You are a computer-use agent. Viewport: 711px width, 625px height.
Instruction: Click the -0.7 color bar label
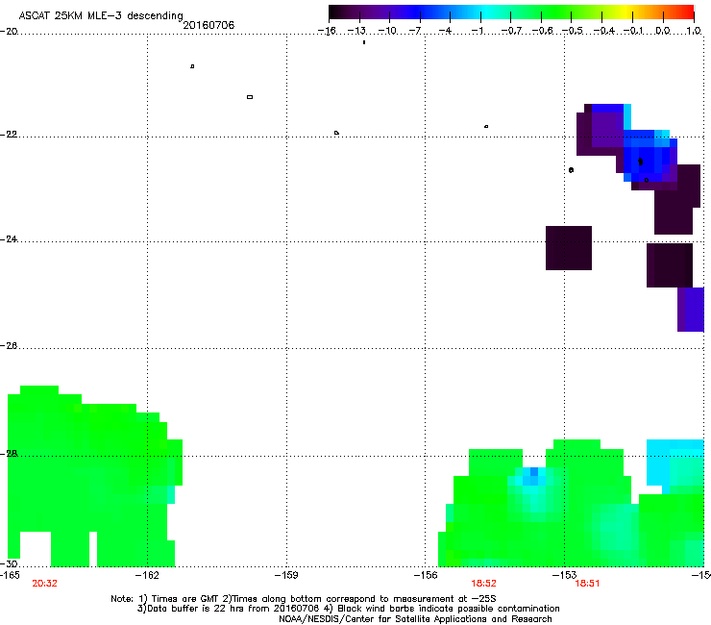pyautogui.click(x=511, y=31)
